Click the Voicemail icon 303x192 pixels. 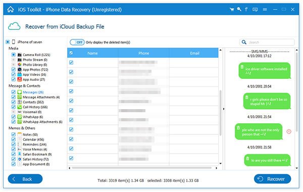click(x=20, y=112)
